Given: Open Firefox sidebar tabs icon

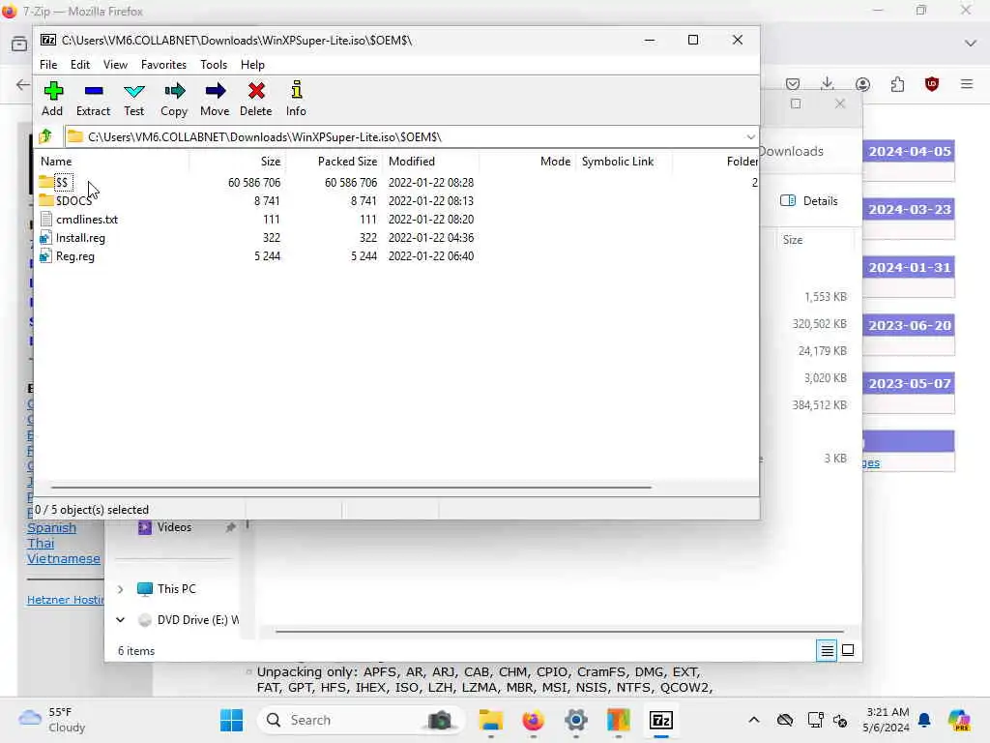Looking at the screenshot, I should tap(19, 44).
